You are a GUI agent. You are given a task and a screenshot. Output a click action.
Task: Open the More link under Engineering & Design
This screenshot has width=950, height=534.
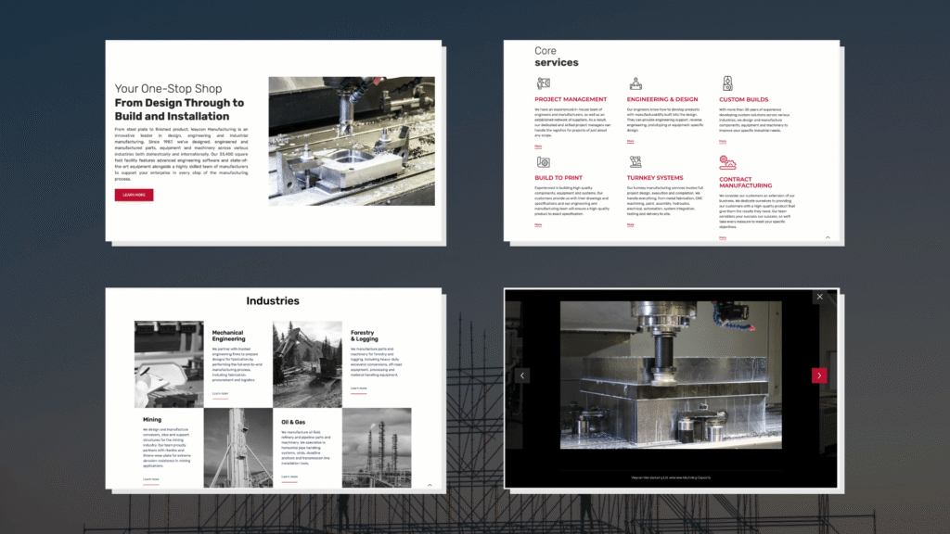point(630,142)
